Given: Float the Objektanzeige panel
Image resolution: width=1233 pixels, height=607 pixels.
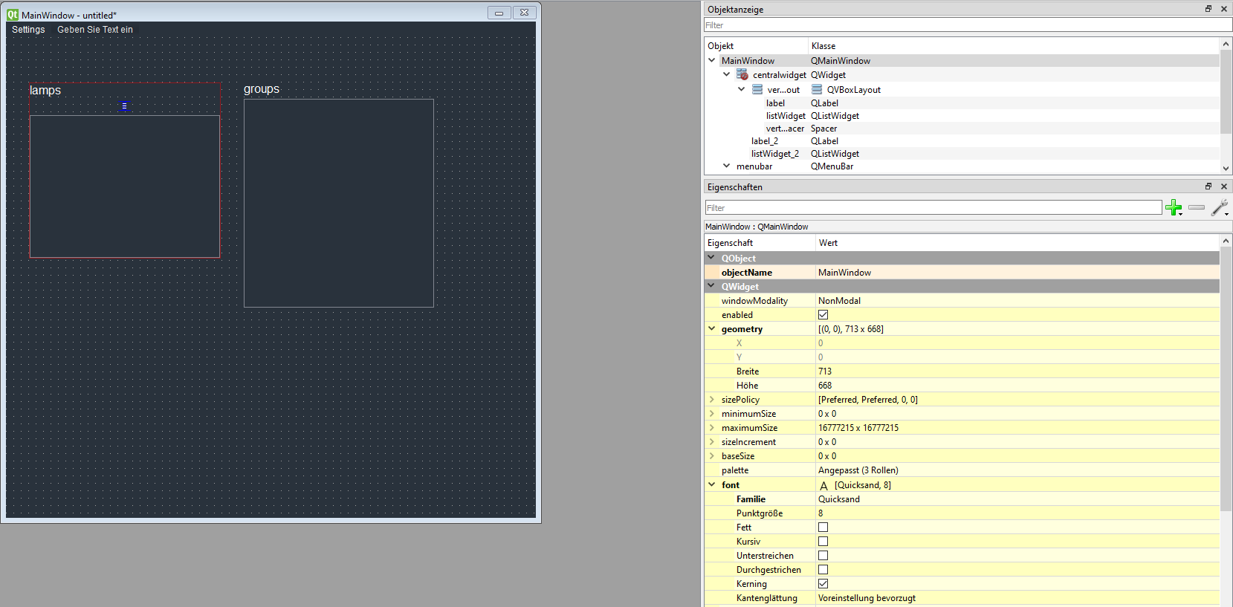Looking at the screenshot, I should [1208, 9].
